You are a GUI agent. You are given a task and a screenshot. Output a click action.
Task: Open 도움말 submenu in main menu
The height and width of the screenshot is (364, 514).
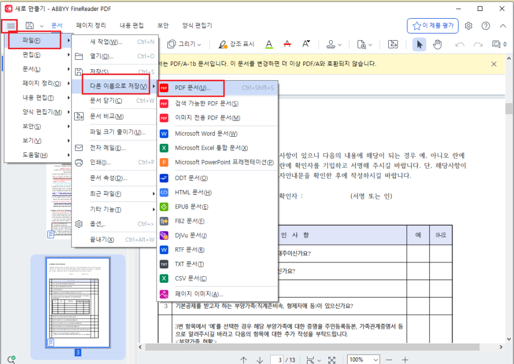click(x=38, y=155)
